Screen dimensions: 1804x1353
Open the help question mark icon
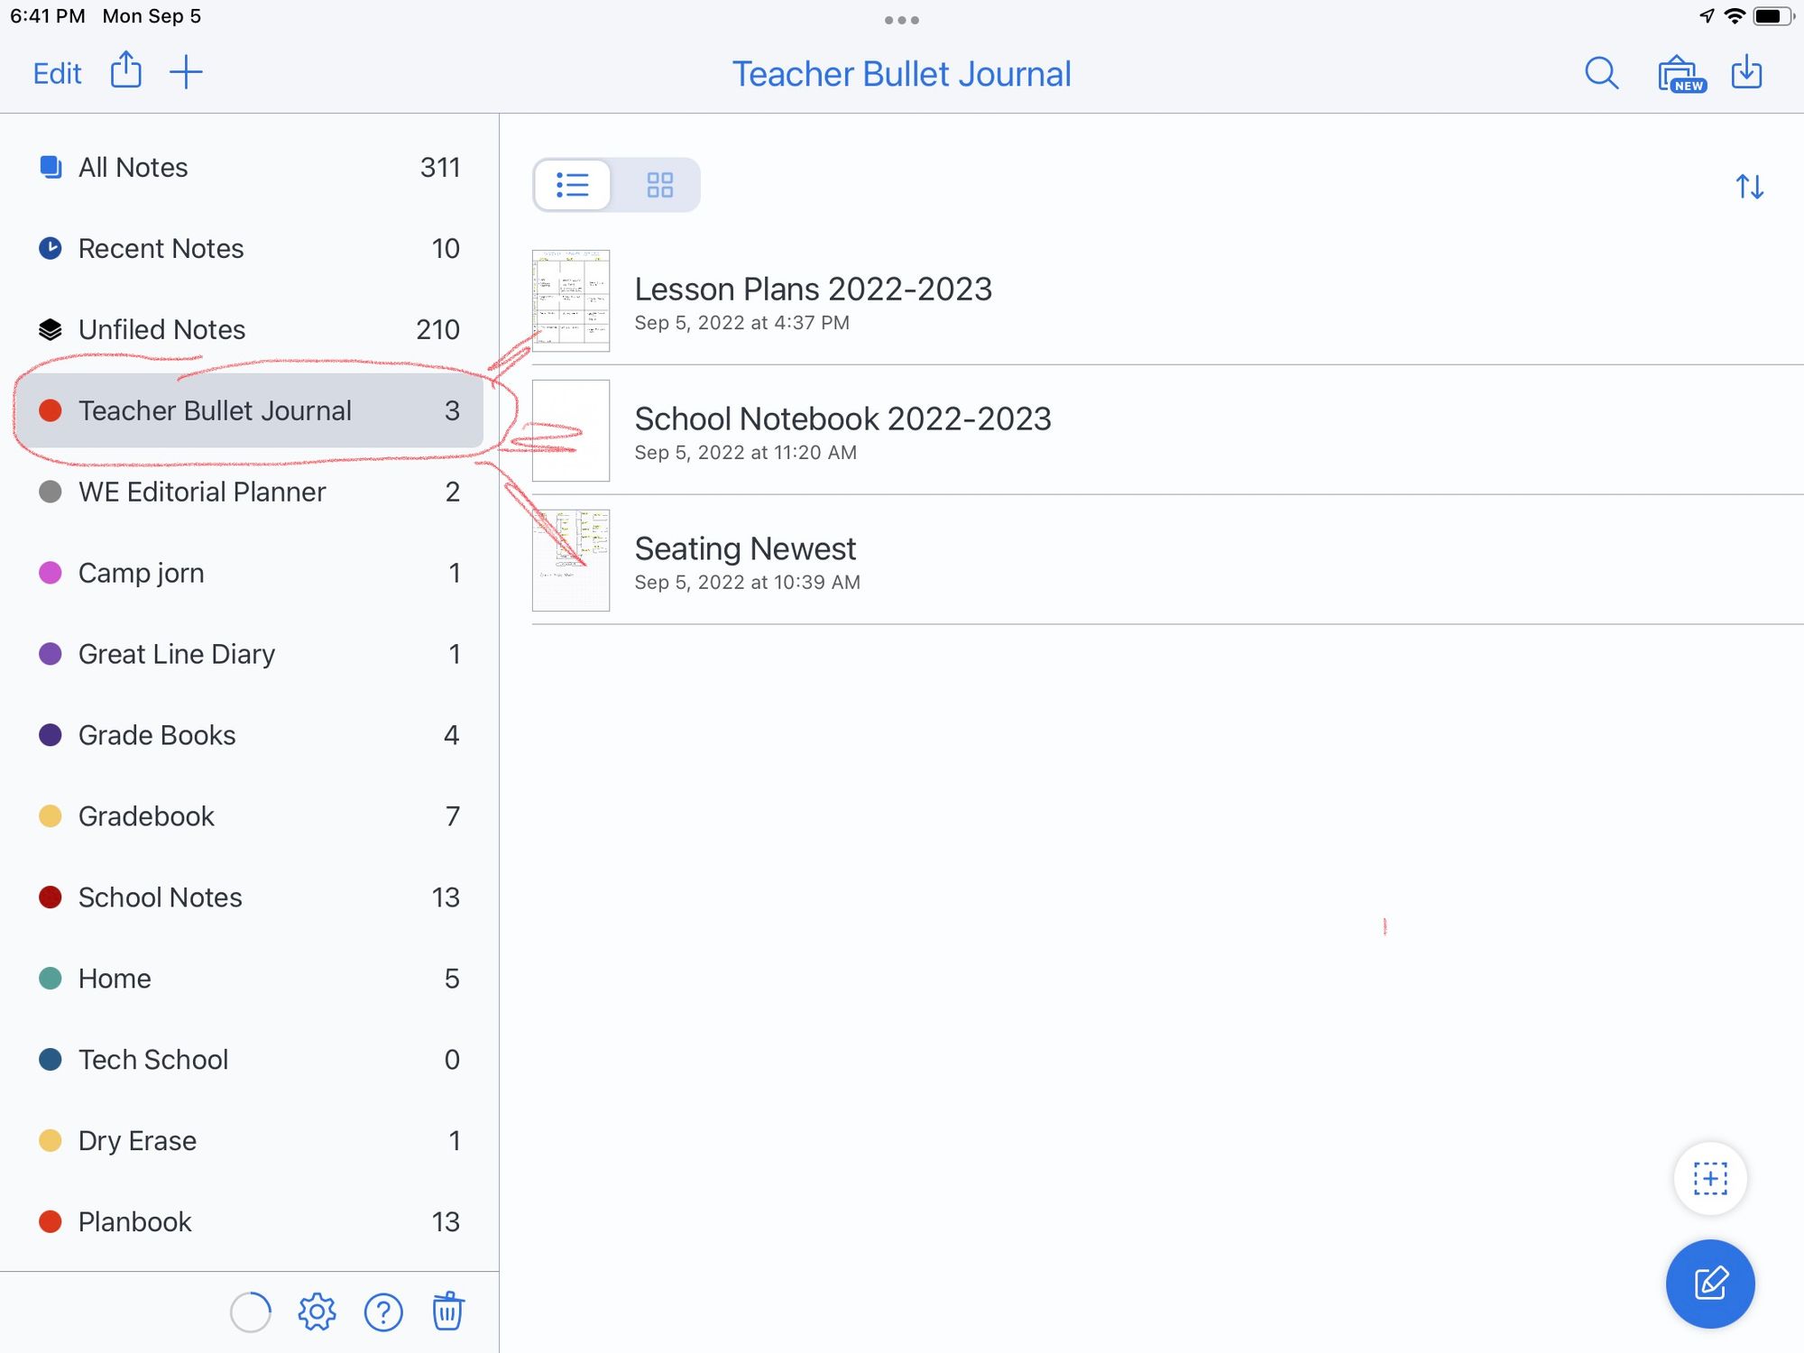pos(383,1312)
